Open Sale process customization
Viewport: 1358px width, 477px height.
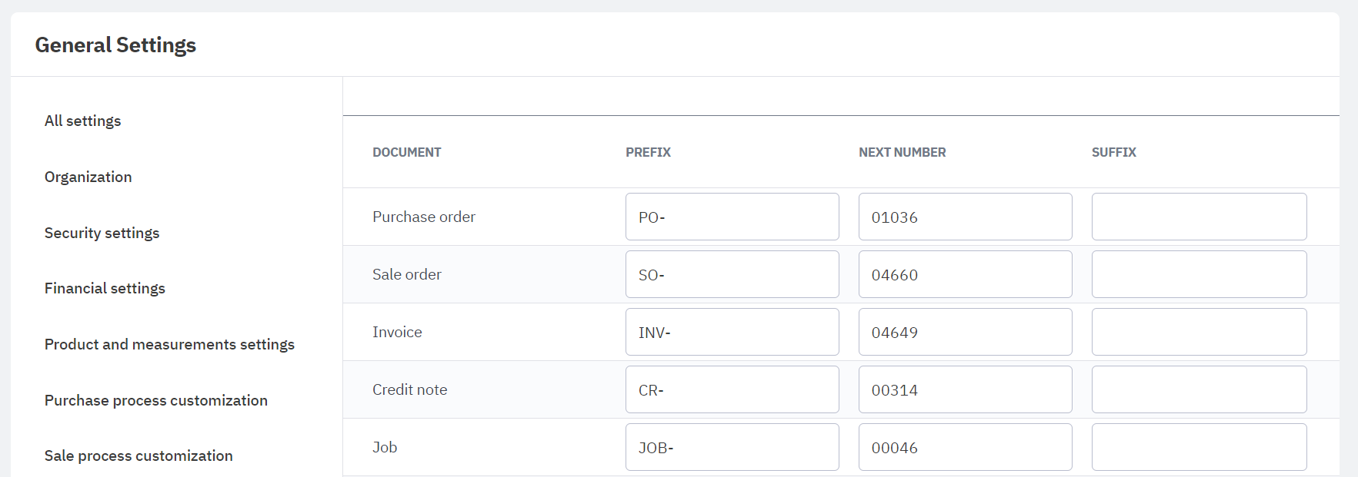[x=138, y=456]
